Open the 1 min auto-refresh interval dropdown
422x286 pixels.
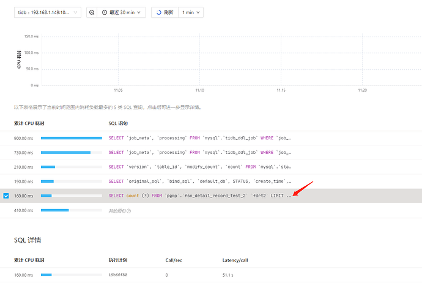click(x=191, y=12)
